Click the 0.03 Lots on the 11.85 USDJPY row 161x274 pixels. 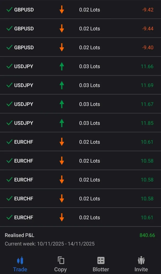[x=90, y=123]
